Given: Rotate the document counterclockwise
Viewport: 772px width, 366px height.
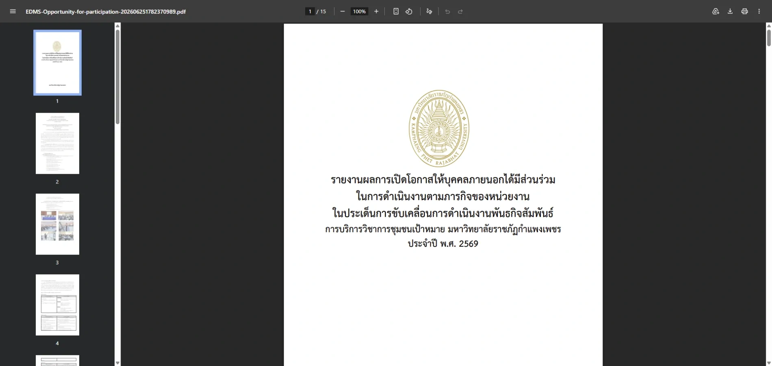Looking at the screenshot, I should [x=409, y=11].
